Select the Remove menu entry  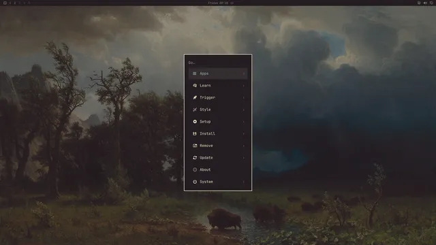point(218,146)
